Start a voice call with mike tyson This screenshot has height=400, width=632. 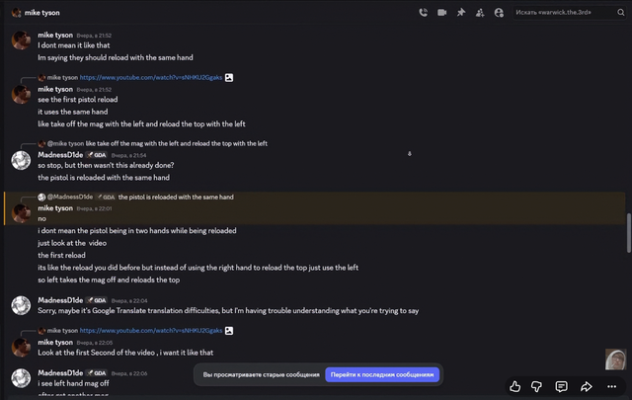(423, 13)
